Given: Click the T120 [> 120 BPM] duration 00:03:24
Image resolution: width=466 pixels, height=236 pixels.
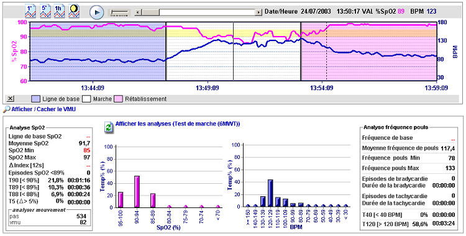Looking at the screenshot, I should point(444,224).
